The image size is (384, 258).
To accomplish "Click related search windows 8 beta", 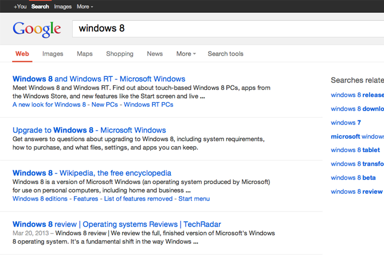I will pyautogui.click(x=353, y=178).
